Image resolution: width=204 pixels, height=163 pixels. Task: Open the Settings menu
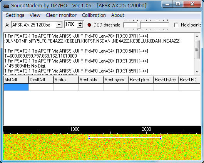pyautogui.click(x=15, y=15)
